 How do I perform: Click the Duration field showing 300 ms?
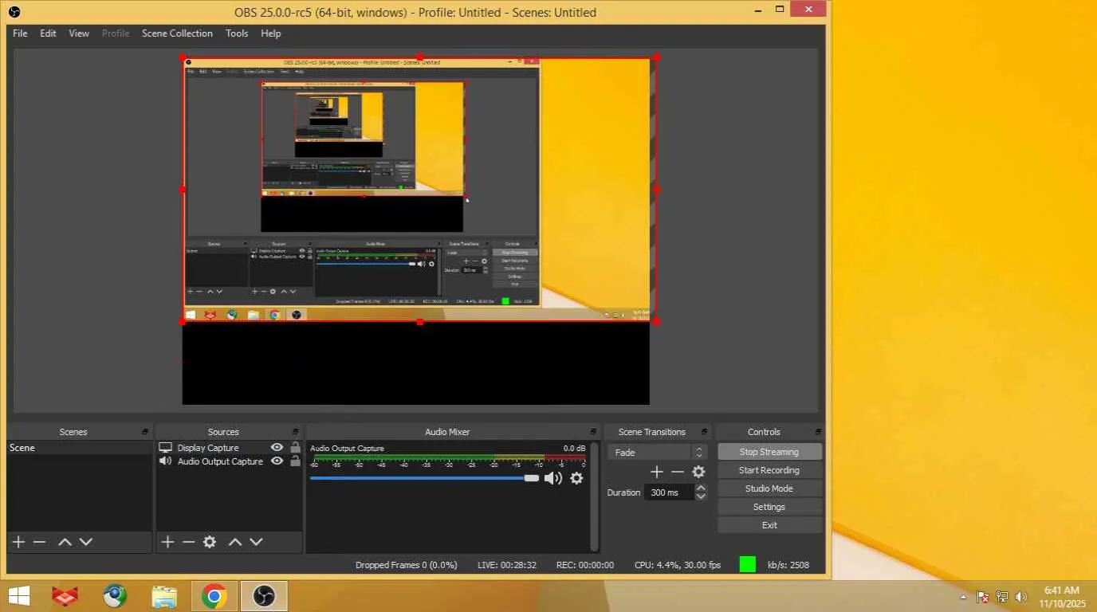(x=668, y=492)
